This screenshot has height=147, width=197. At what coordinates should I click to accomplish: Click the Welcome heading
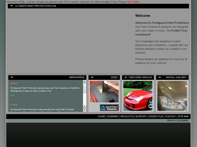pyautogui.click(x=143, y=16)
